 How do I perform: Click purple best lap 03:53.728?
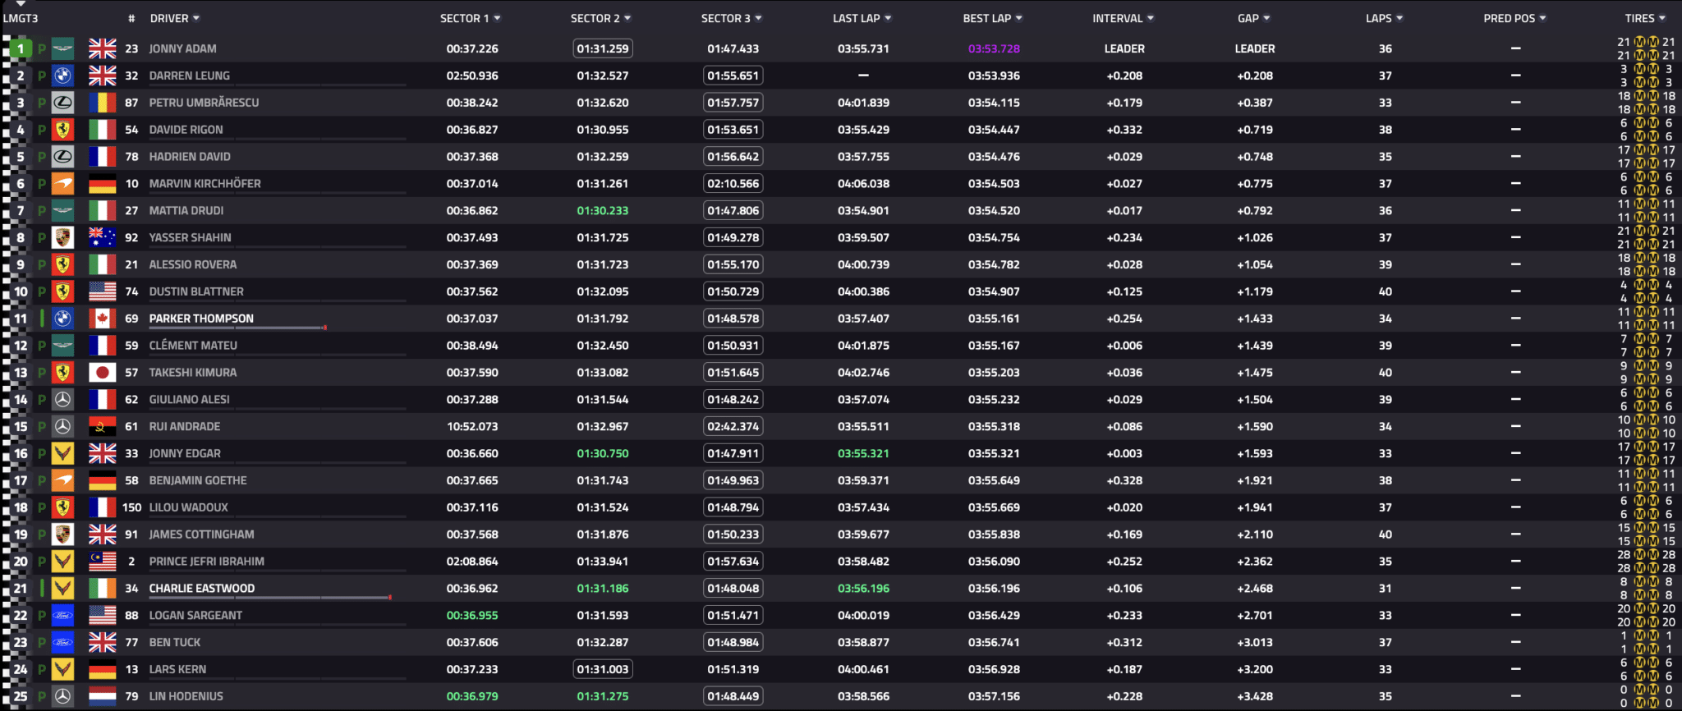pyautogui.click(x=994, y=49)
